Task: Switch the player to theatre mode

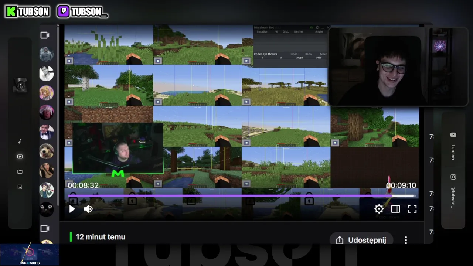Action: tap(395, 209)
